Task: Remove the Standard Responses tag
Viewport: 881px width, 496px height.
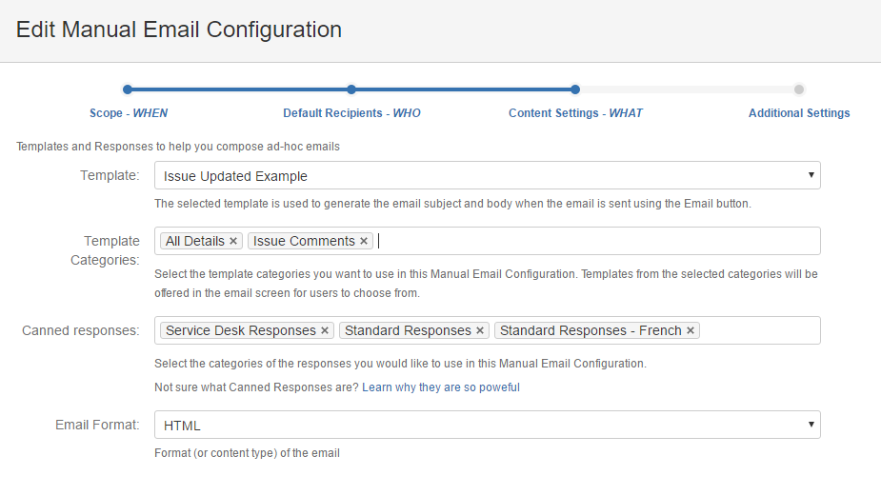Action: coord(479,331)
